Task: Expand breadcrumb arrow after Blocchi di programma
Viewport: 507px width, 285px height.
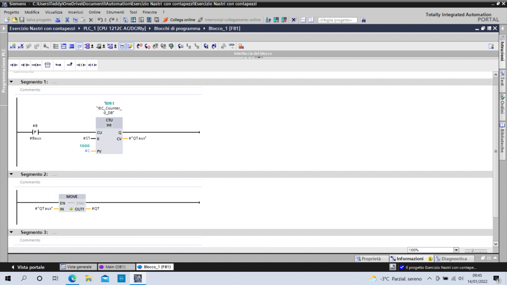Action: (x=204, y=28)
